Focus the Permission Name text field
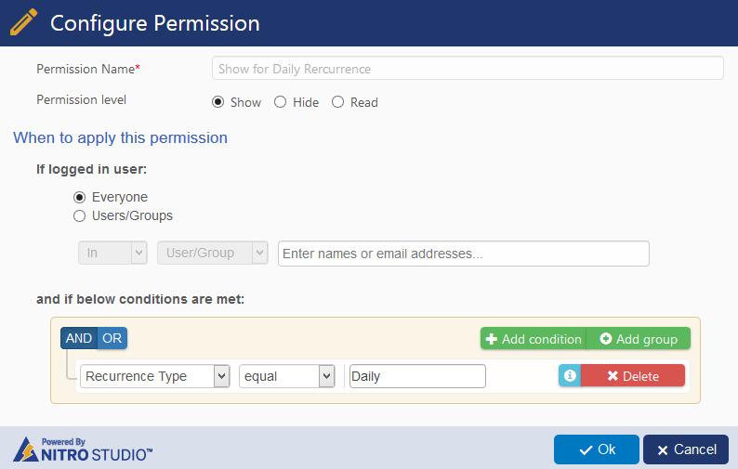The image size is (738, 469). [x=468, y=69]
